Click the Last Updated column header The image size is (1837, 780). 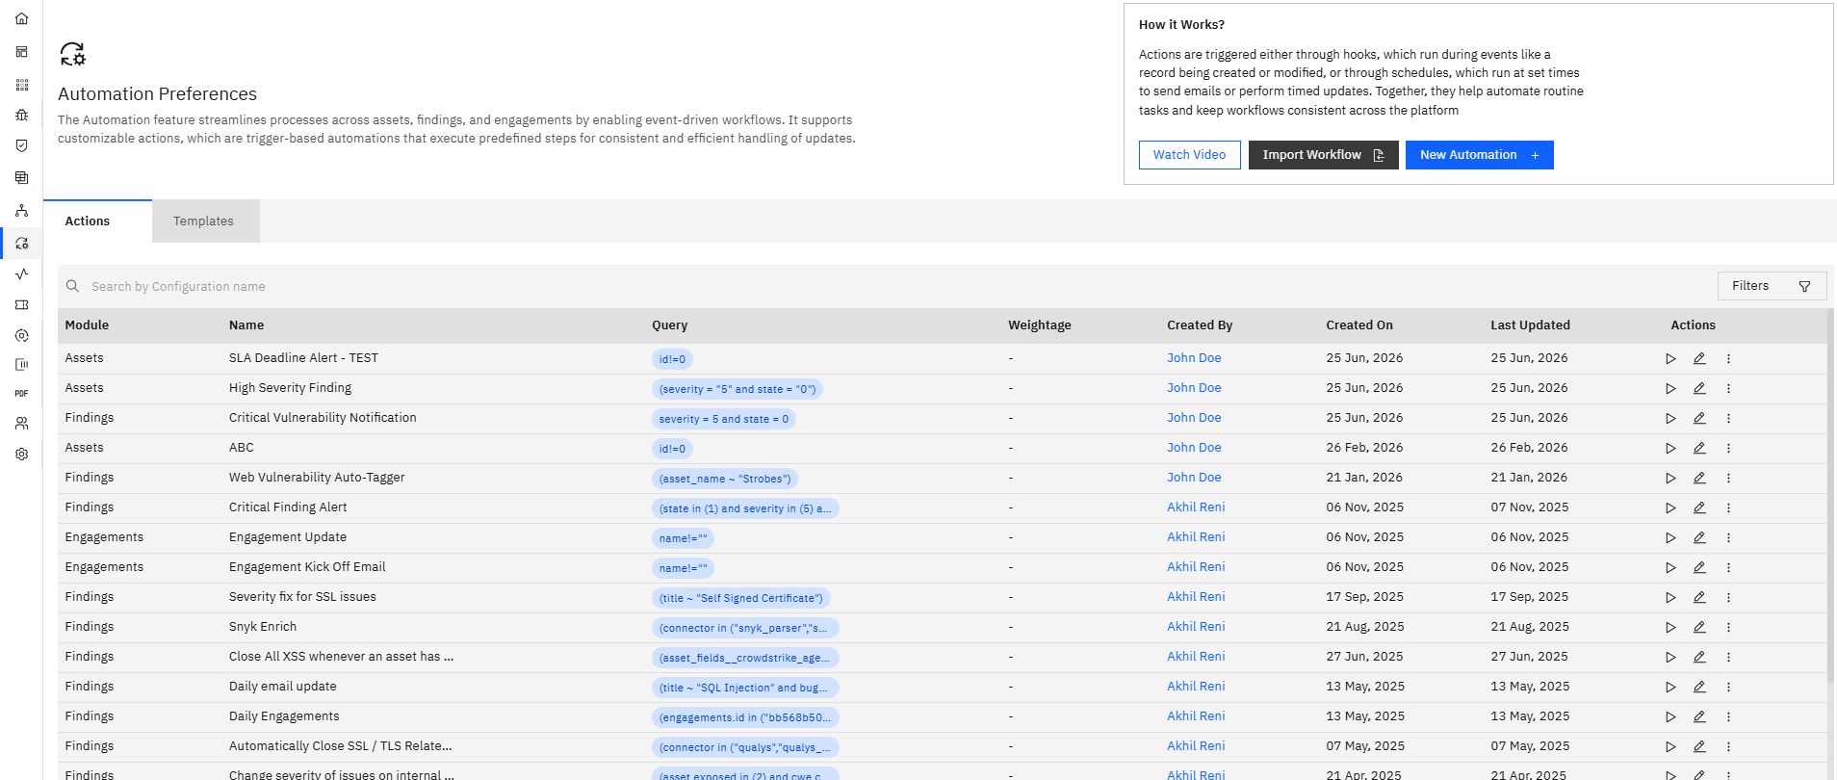[x=1530, y=325]
